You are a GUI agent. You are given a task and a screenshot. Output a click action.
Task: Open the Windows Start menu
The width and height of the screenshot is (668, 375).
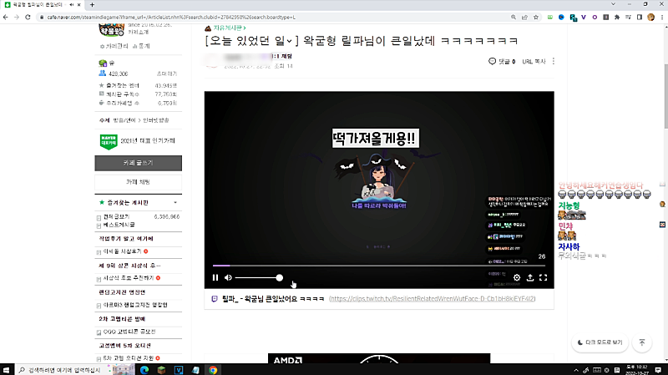(6, 369)
